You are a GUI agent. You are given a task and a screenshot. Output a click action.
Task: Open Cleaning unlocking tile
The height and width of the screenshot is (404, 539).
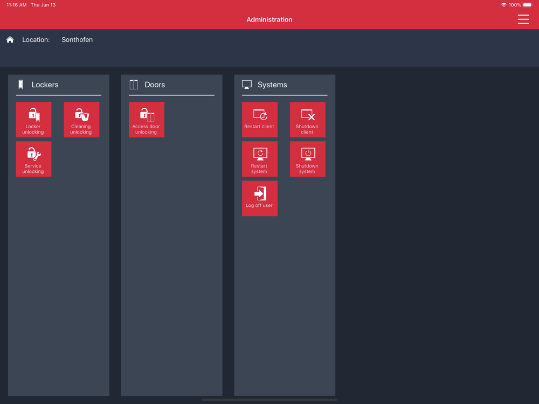point(81,120)
